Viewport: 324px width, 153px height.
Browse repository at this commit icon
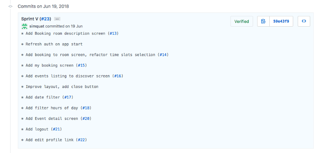pyautogui.click(x=304, y=21)
